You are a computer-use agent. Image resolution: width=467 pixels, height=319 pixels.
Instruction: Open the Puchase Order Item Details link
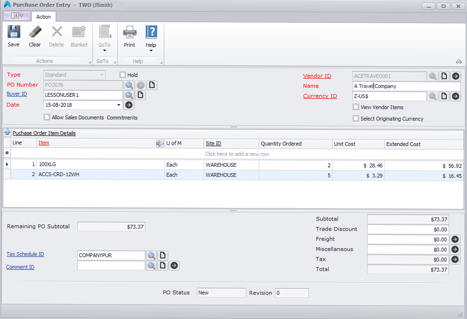[44, 133]
